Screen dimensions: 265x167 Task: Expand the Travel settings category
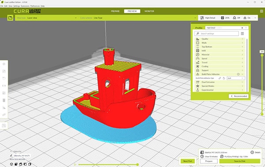220,63
